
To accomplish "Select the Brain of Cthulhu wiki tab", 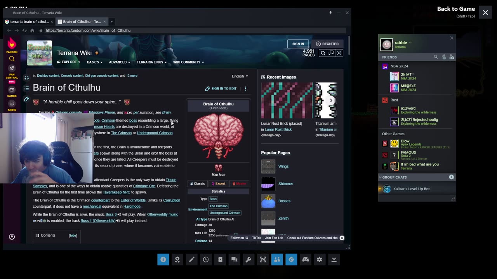I will 81,22.
